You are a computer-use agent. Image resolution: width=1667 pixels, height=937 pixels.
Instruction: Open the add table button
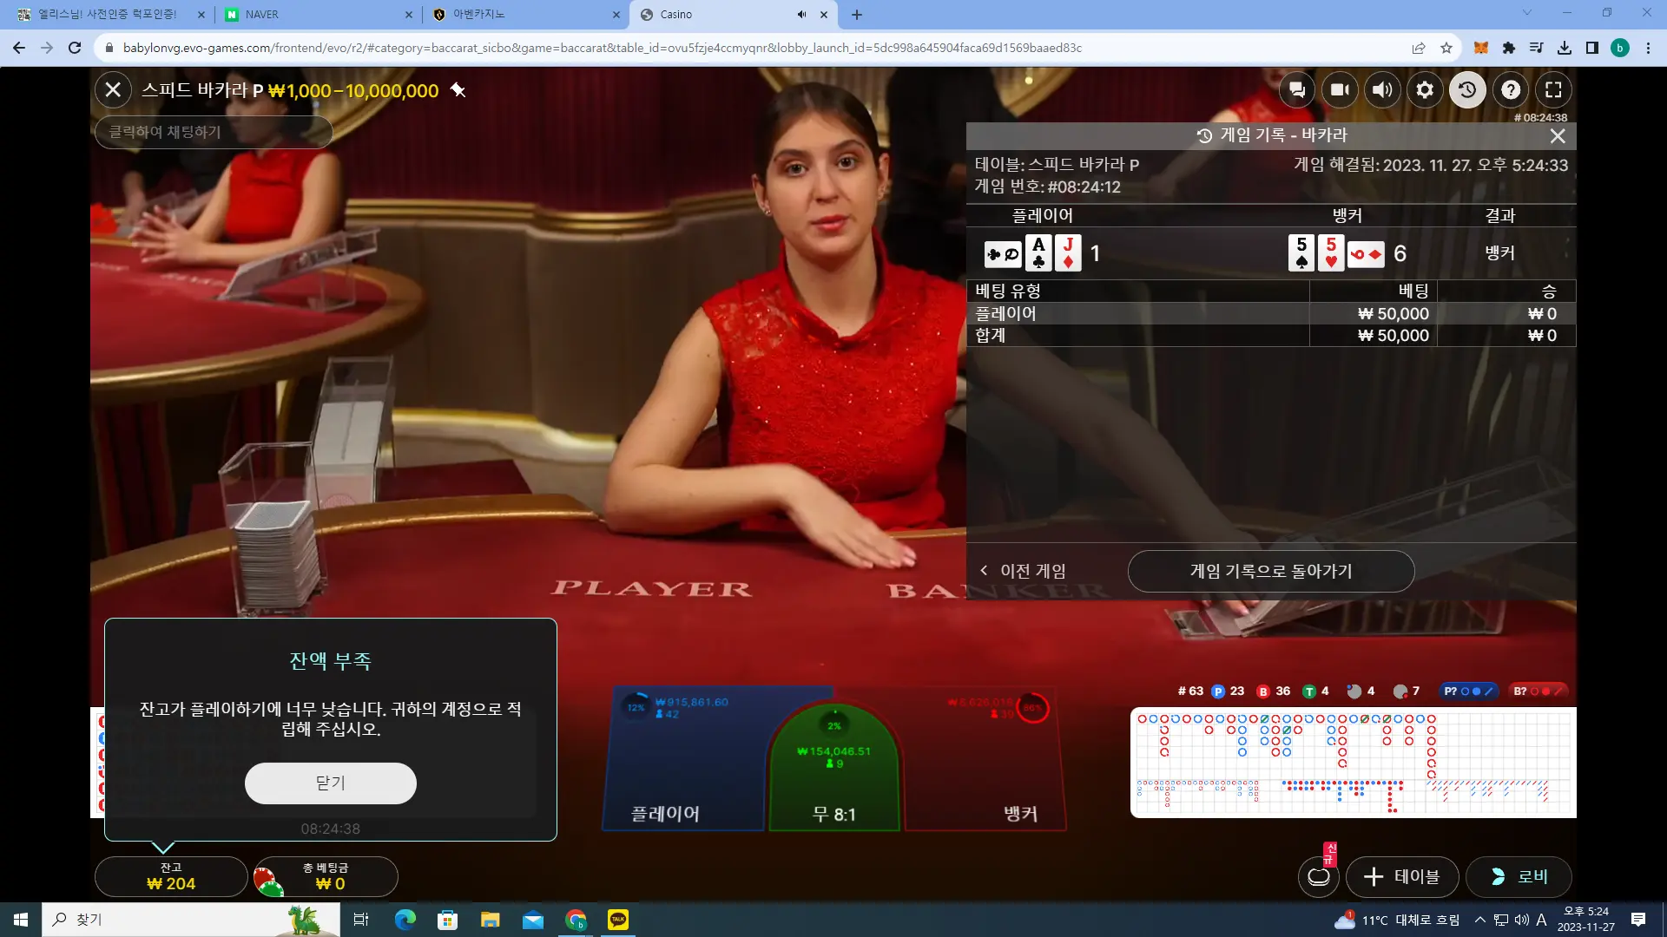(1402, 876)
